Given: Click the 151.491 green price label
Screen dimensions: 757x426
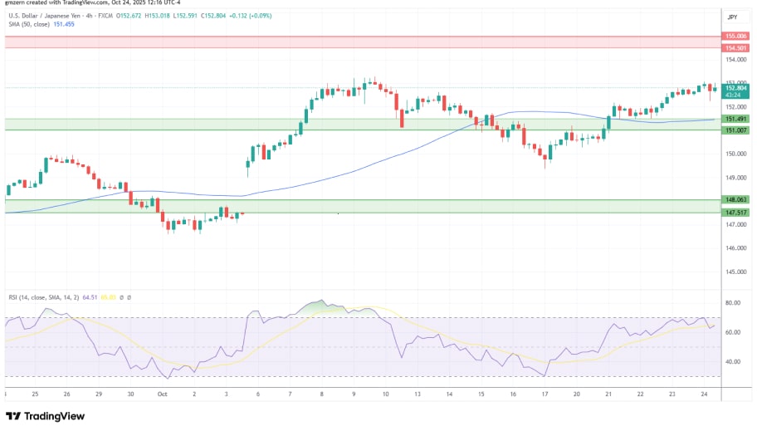Looking at the screenshot, I should 735,120.
